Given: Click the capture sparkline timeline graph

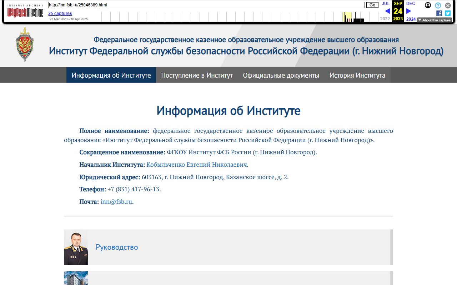Looking at the screenshot, I should tap(240, 17).
